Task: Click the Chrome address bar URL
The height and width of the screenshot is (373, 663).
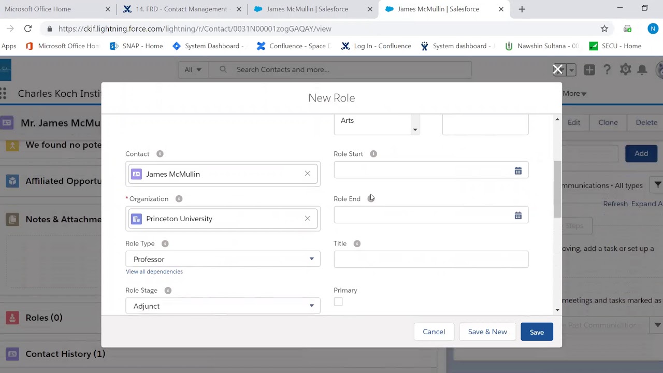Action: pyautogui.click(x=195, y=28)
